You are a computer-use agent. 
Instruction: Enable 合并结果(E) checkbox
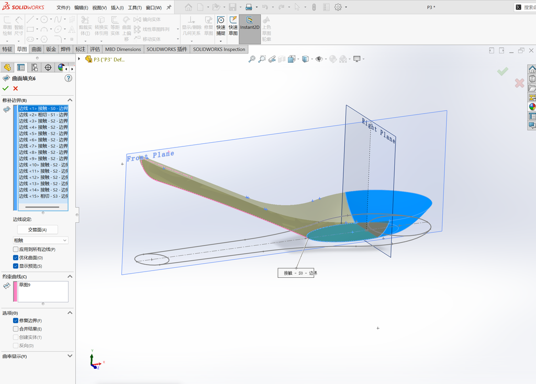[15, 329]
